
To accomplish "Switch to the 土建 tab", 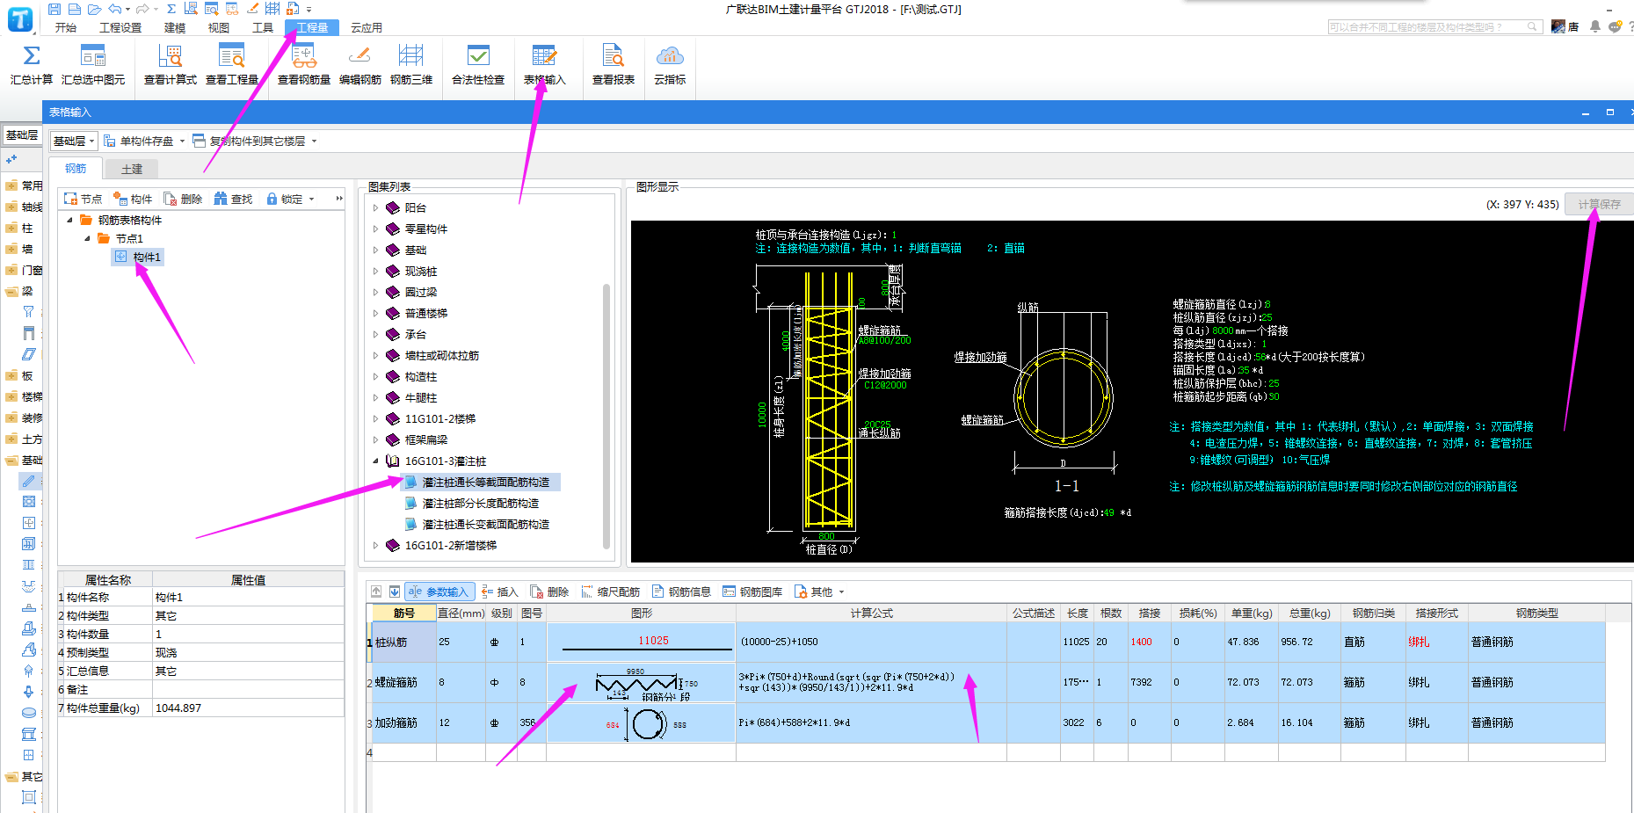I will tap(132, 169).
